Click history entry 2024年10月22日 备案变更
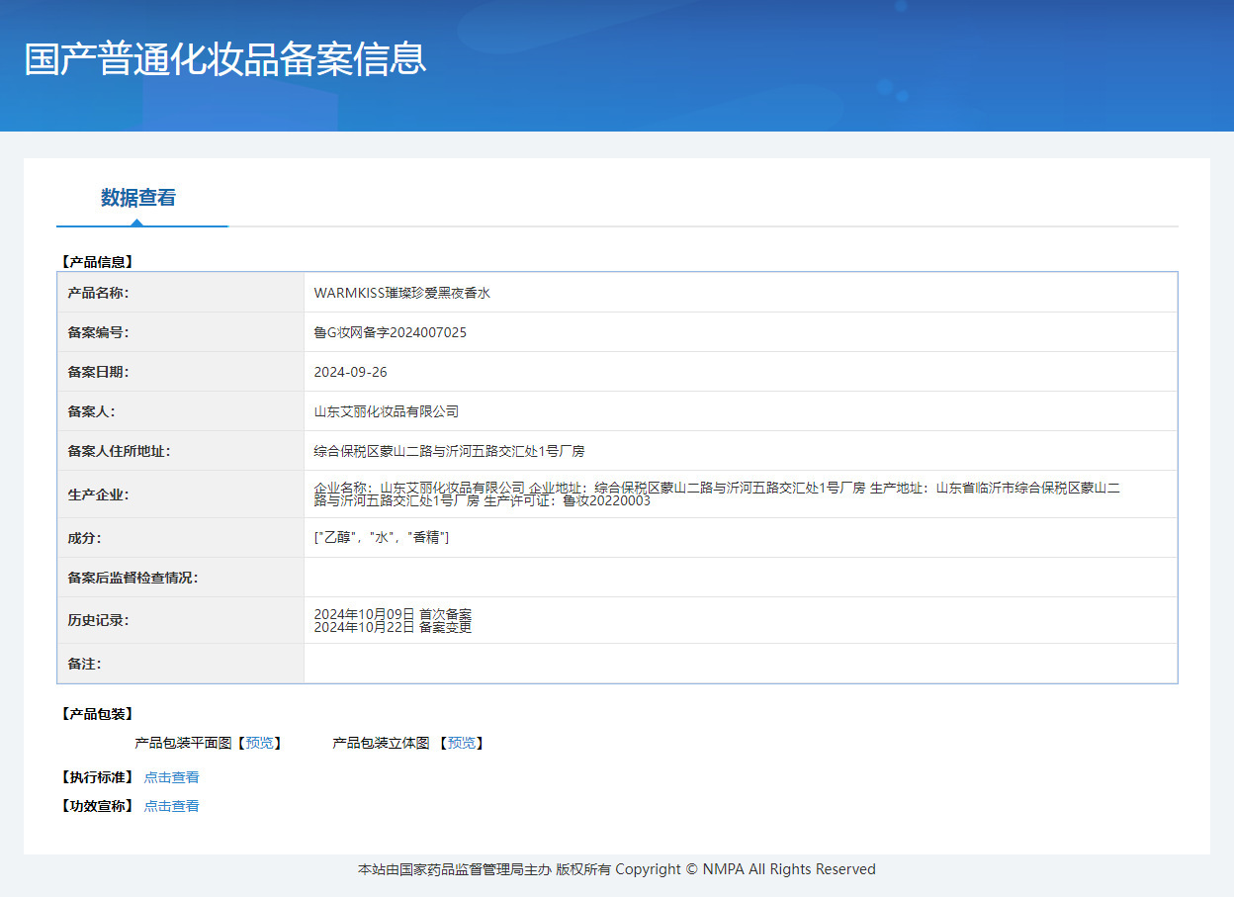Screen dimensions: 1234x897 393,627
